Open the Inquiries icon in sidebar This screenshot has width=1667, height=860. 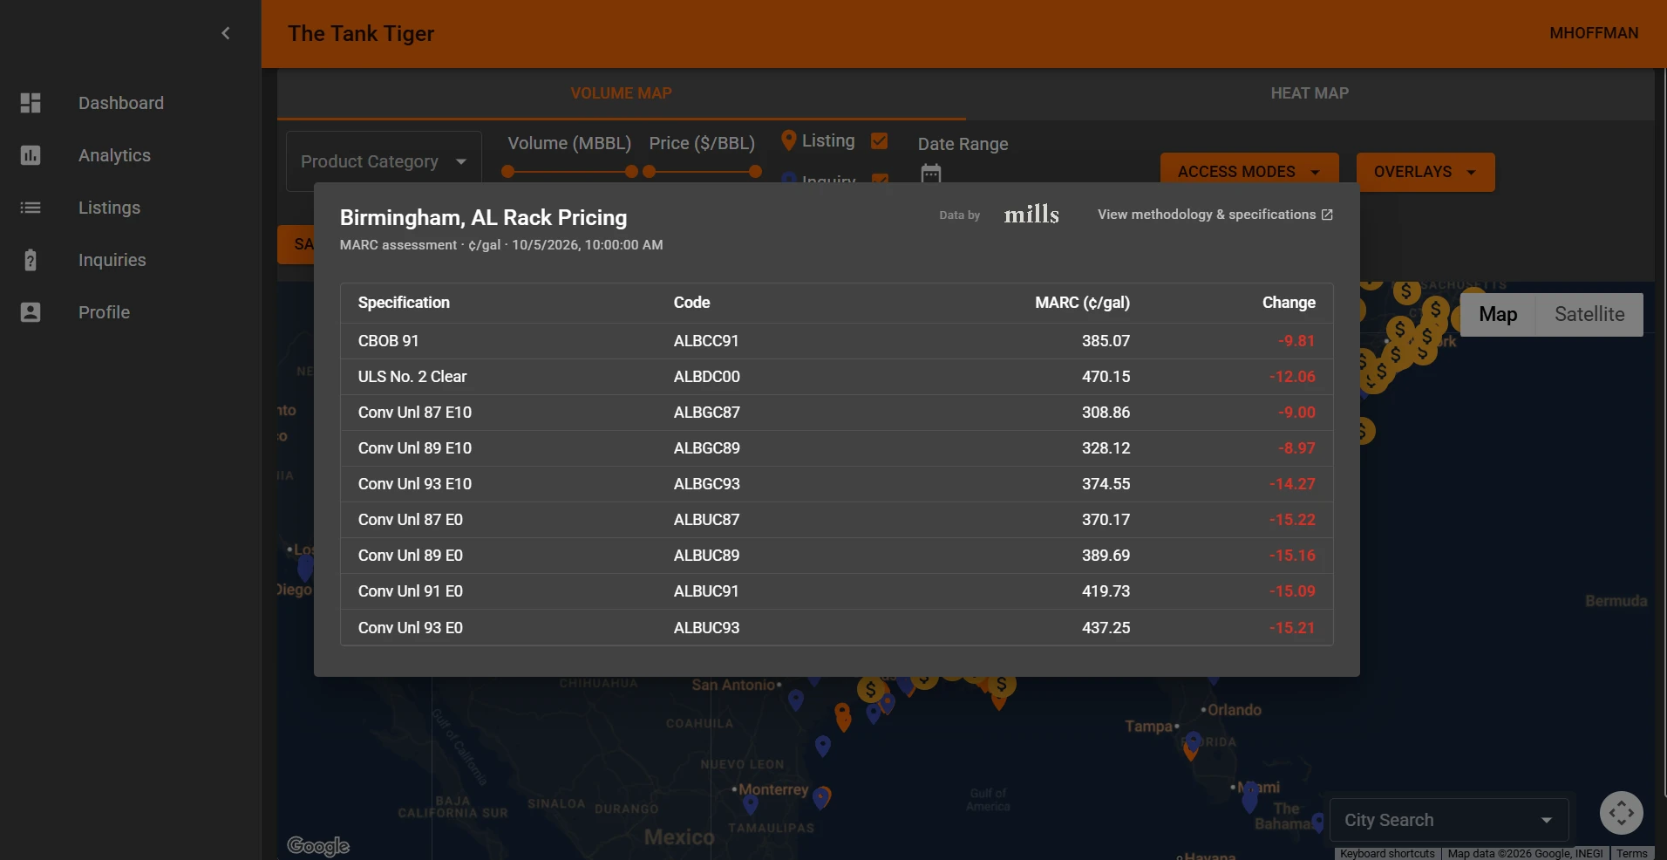pyautogui.click(x=31, y=260)
